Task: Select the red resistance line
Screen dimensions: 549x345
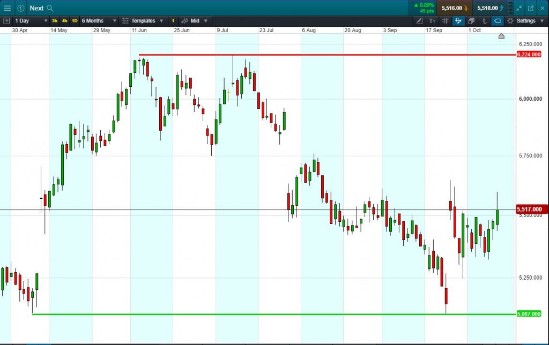Action: [328, 55]
